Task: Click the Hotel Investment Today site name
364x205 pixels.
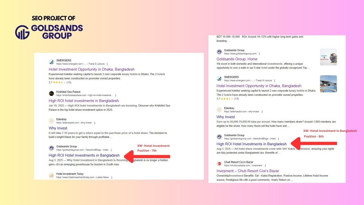Action: coord(70,174)
